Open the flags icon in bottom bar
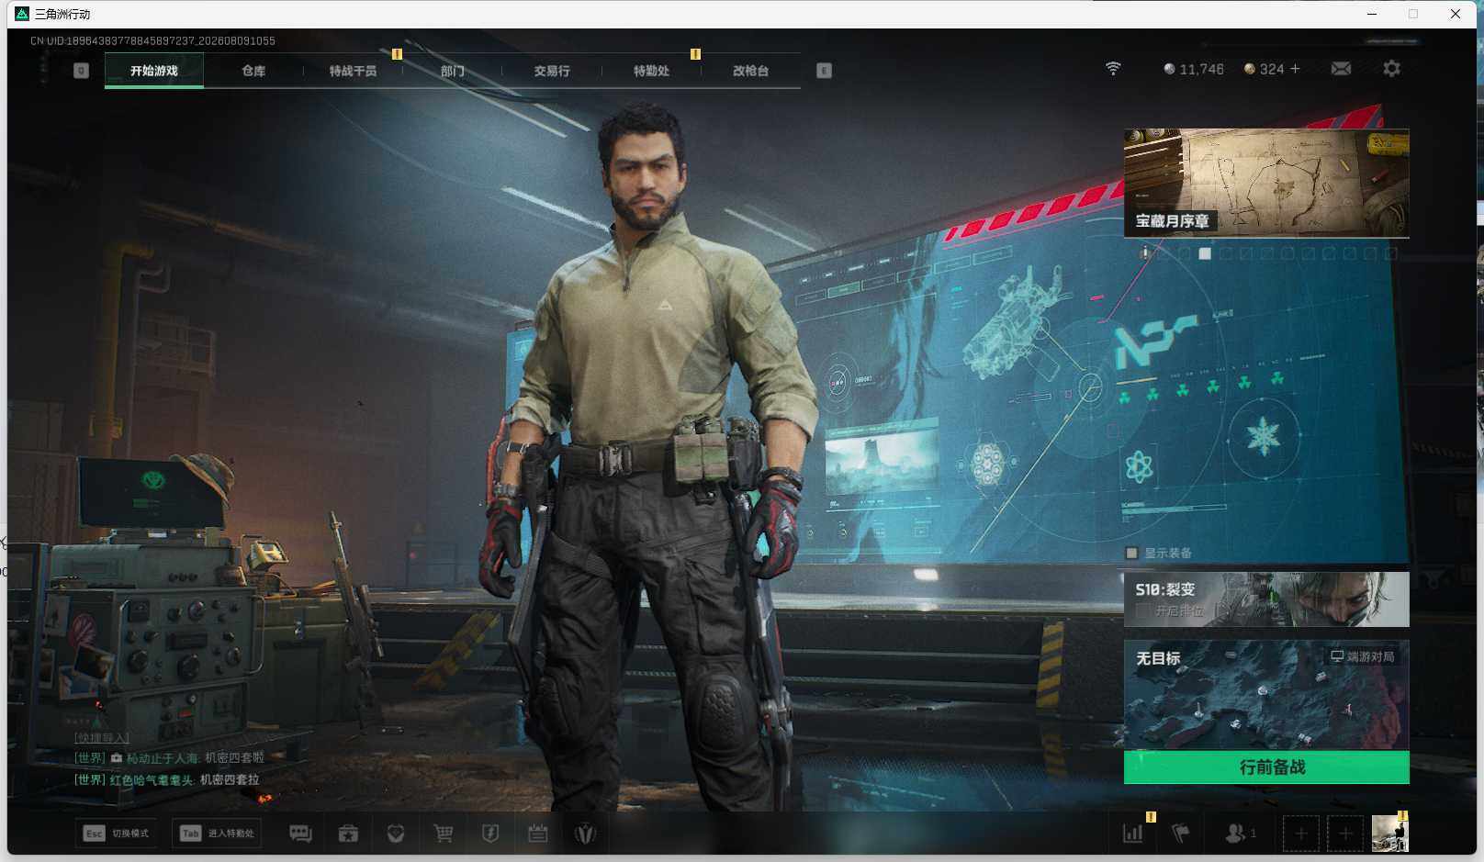This screenshot has height=862, width=1484. pos(1181,834)
